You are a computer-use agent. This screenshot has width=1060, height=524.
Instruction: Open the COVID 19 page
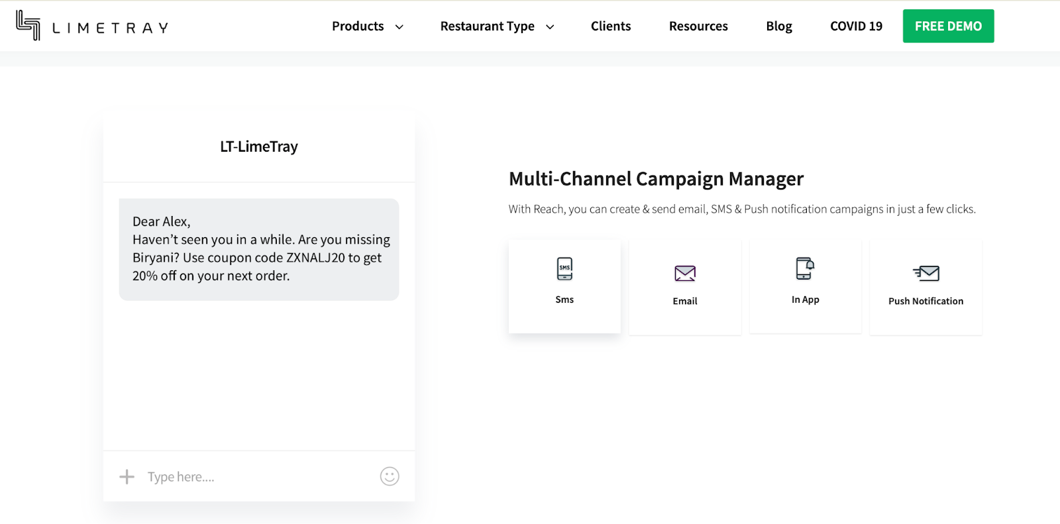856,26
